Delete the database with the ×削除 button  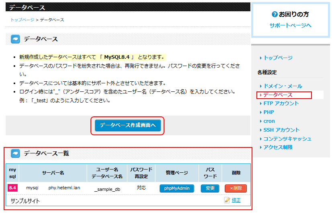click(x=236, y=188)
